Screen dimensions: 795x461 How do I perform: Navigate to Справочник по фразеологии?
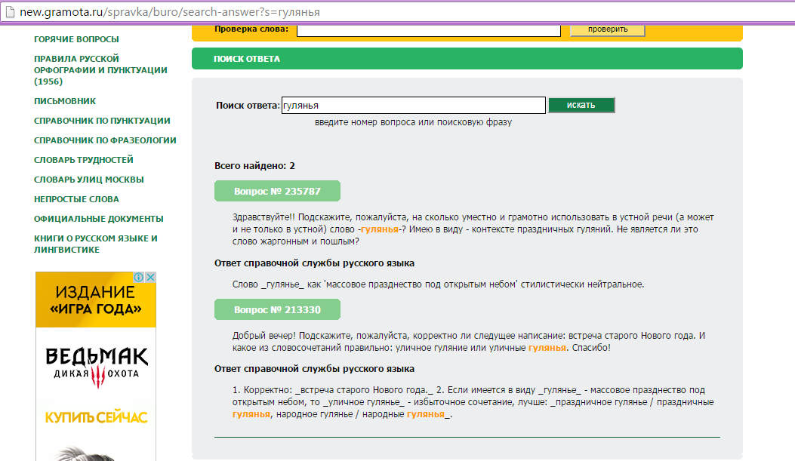(x=105, y=140)
